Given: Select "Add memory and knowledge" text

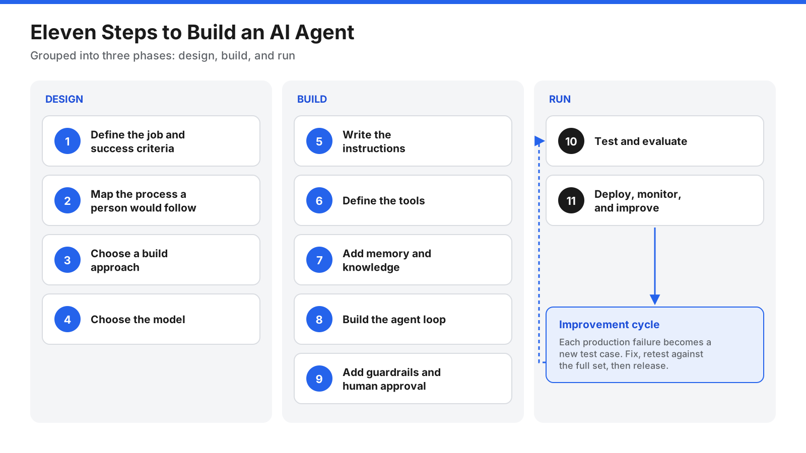Looking at the screenshot, I should [387, 260].
